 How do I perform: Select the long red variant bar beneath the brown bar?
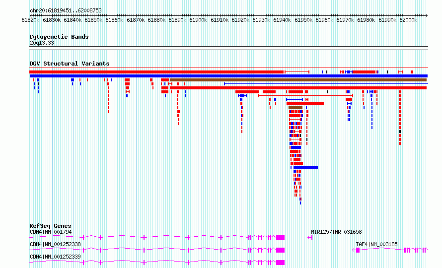298,88
